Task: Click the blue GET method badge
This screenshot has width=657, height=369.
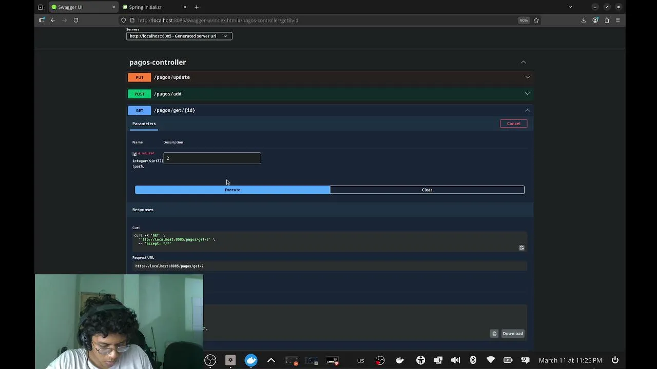Action: pyautogui.click(x=140, y=110)
